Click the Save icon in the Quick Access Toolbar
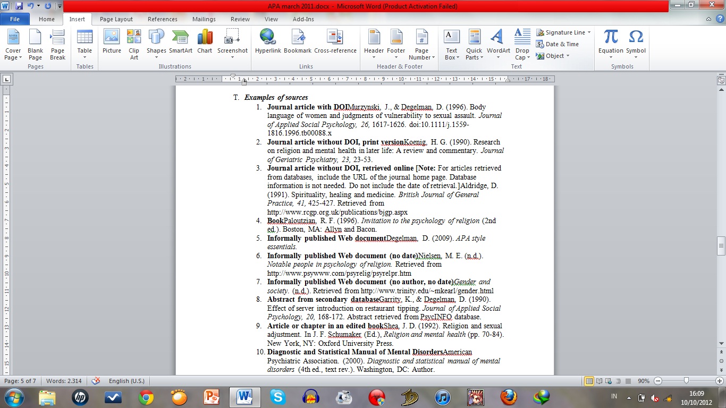 tap(19, 6)
